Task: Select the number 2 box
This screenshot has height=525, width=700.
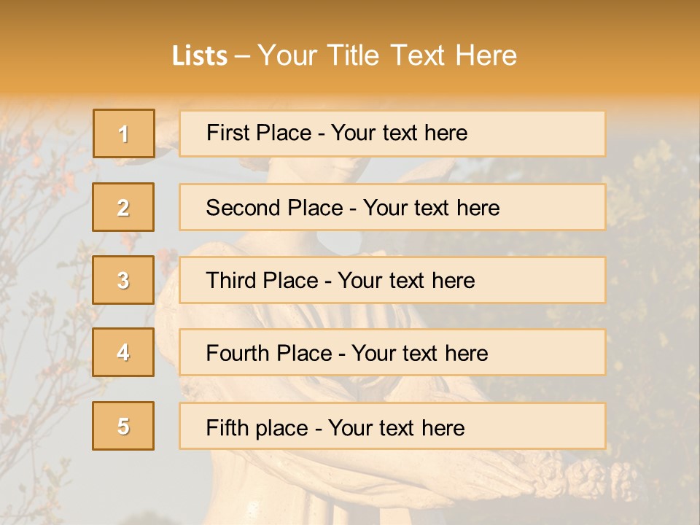Action: [x=124, y=207]
